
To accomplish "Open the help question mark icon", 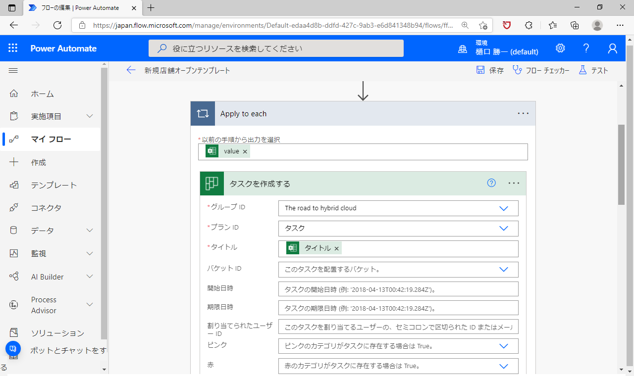I will [586, 48].
